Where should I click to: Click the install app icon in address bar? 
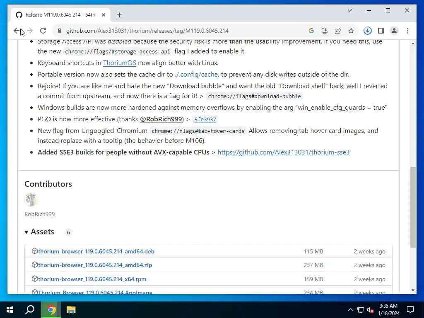tap(325, 31)
